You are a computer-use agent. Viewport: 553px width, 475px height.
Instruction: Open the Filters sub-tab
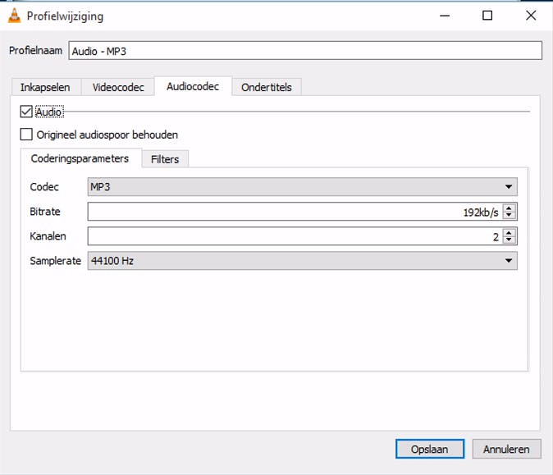(165, 159)
